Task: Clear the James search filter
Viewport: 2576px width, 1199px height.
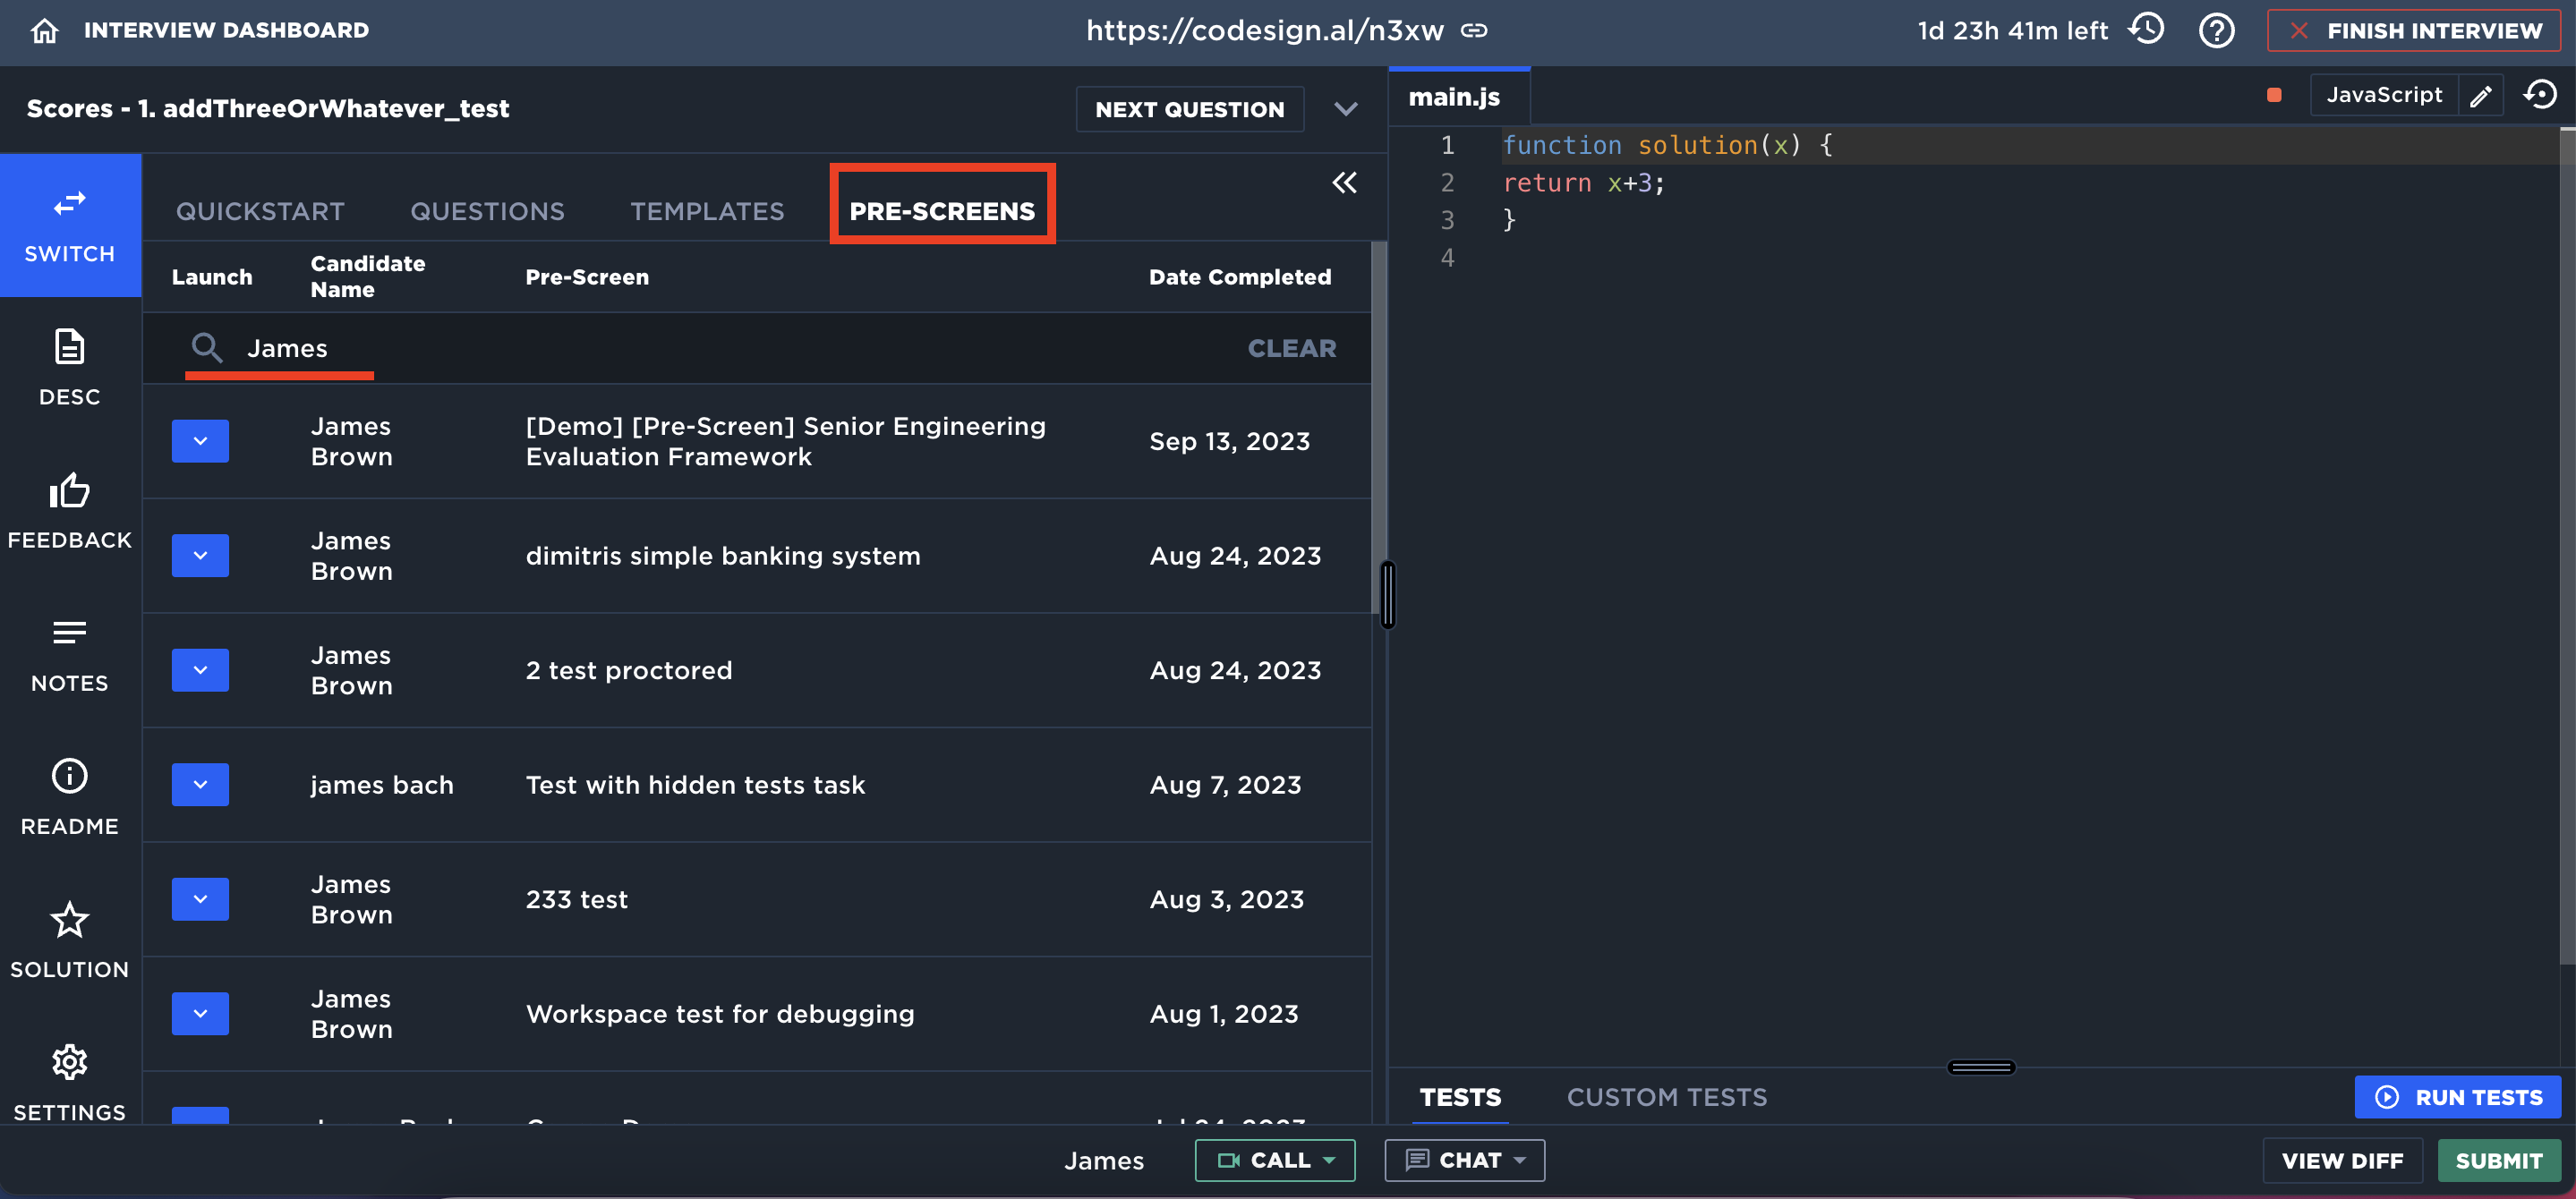Action: [1291, 348]
